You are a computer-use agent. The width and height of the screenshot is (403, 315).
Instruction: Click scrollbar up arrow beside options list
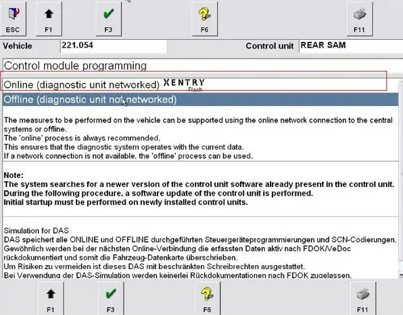pos(401,82)
